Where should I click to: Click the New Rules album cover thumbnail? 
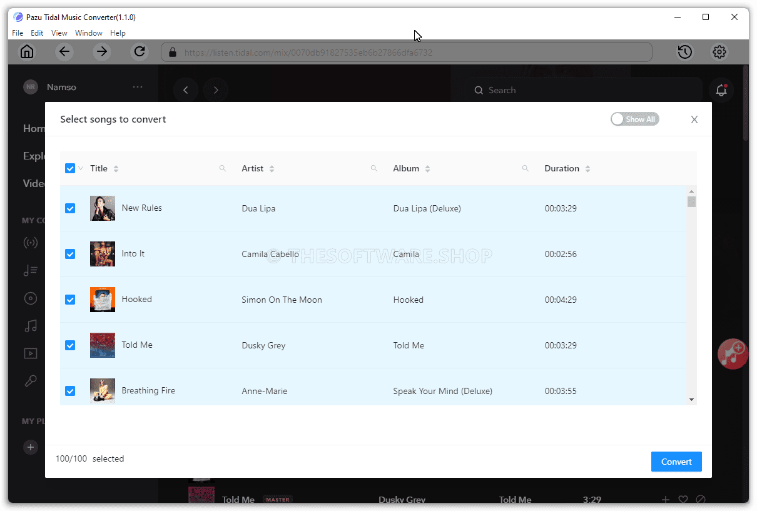coord(103,208)
